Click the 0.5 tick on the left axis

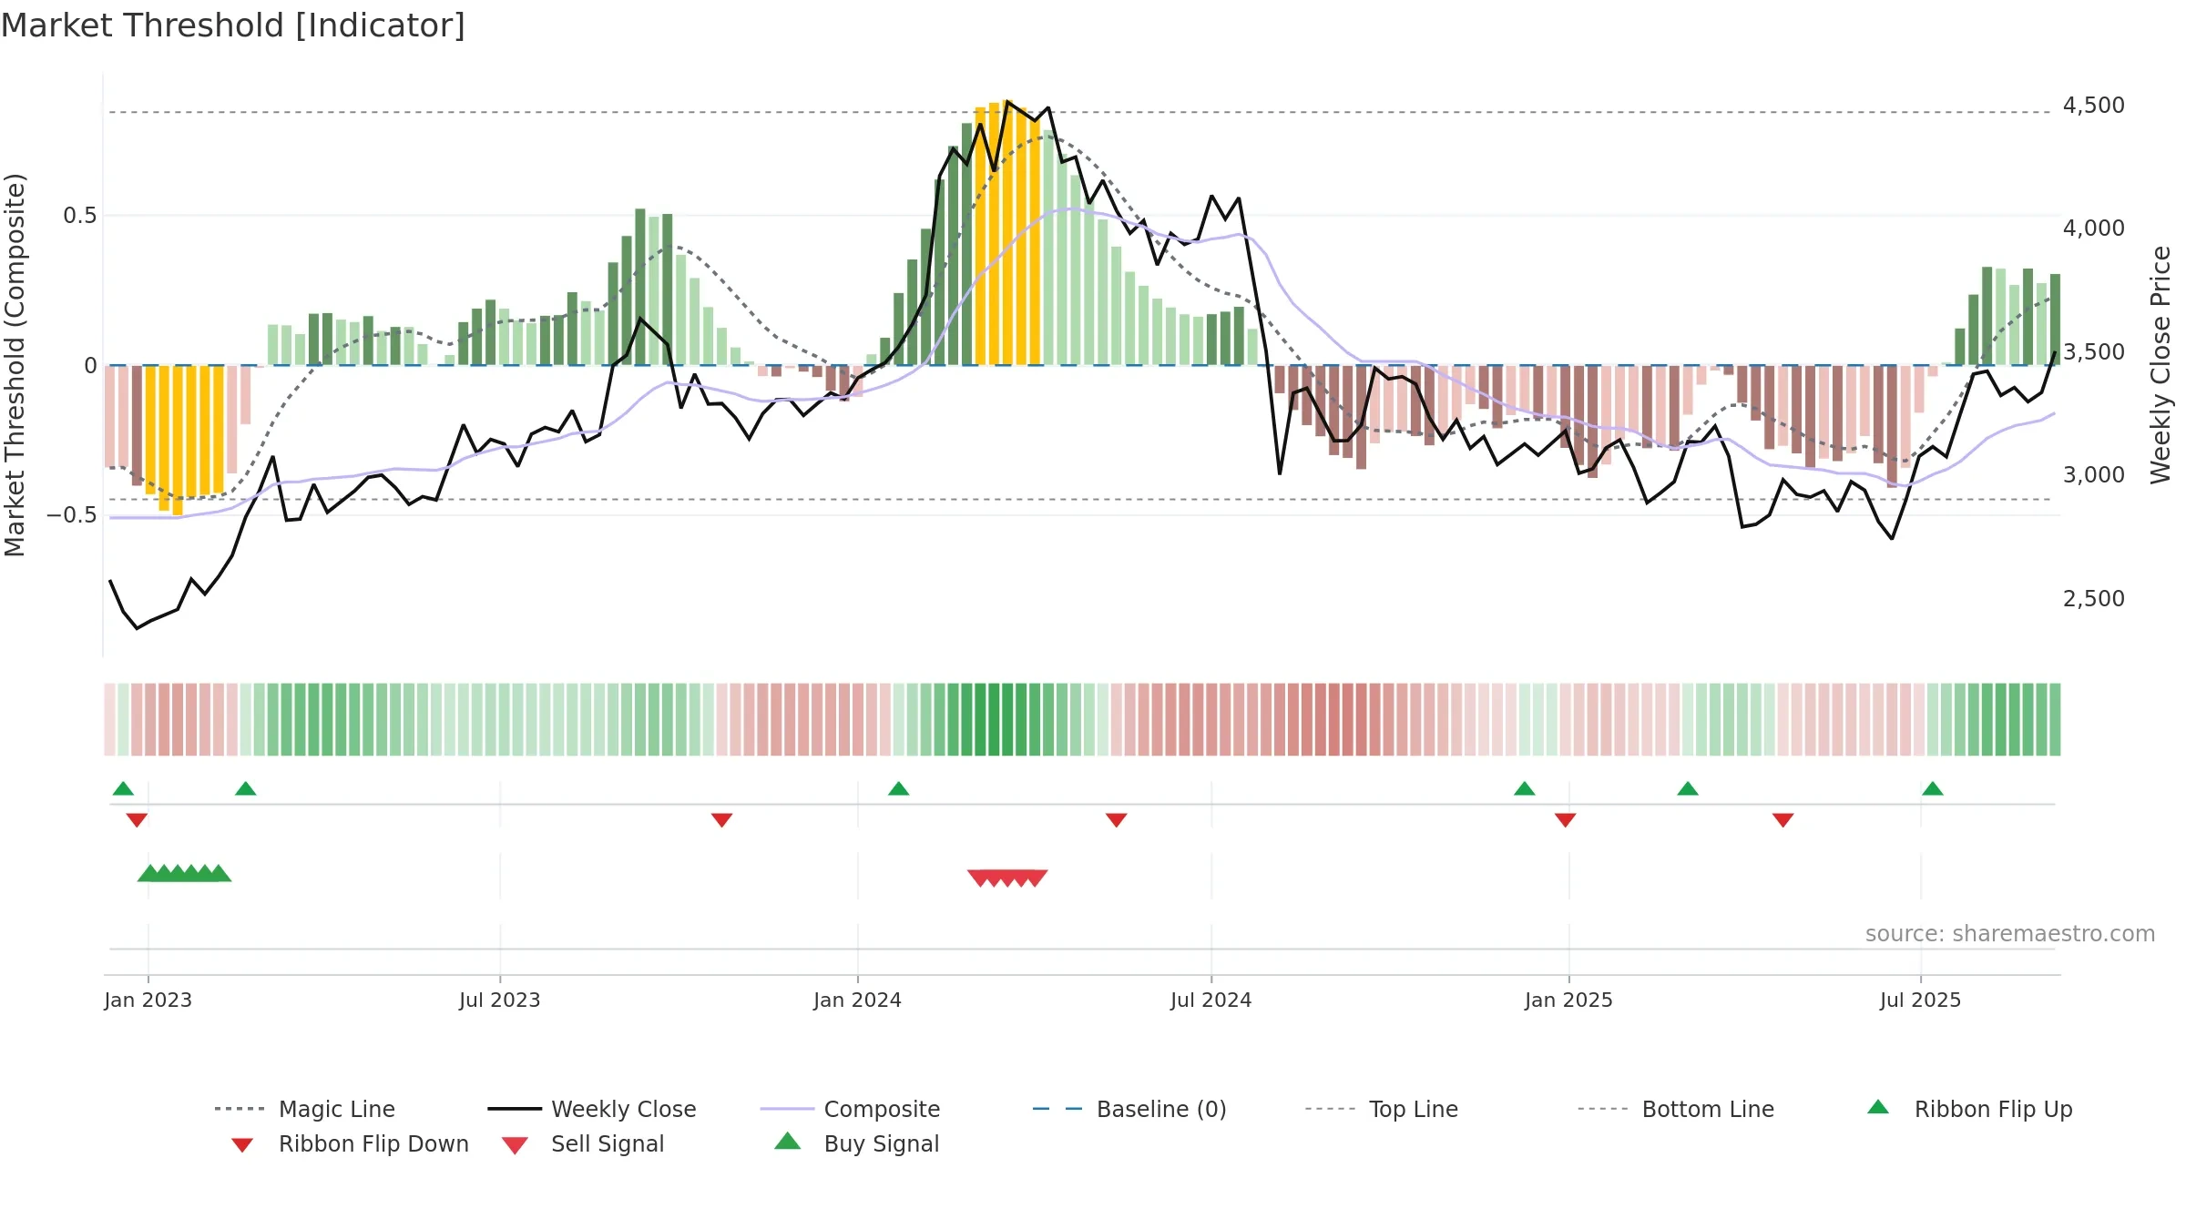coord(80,216)
